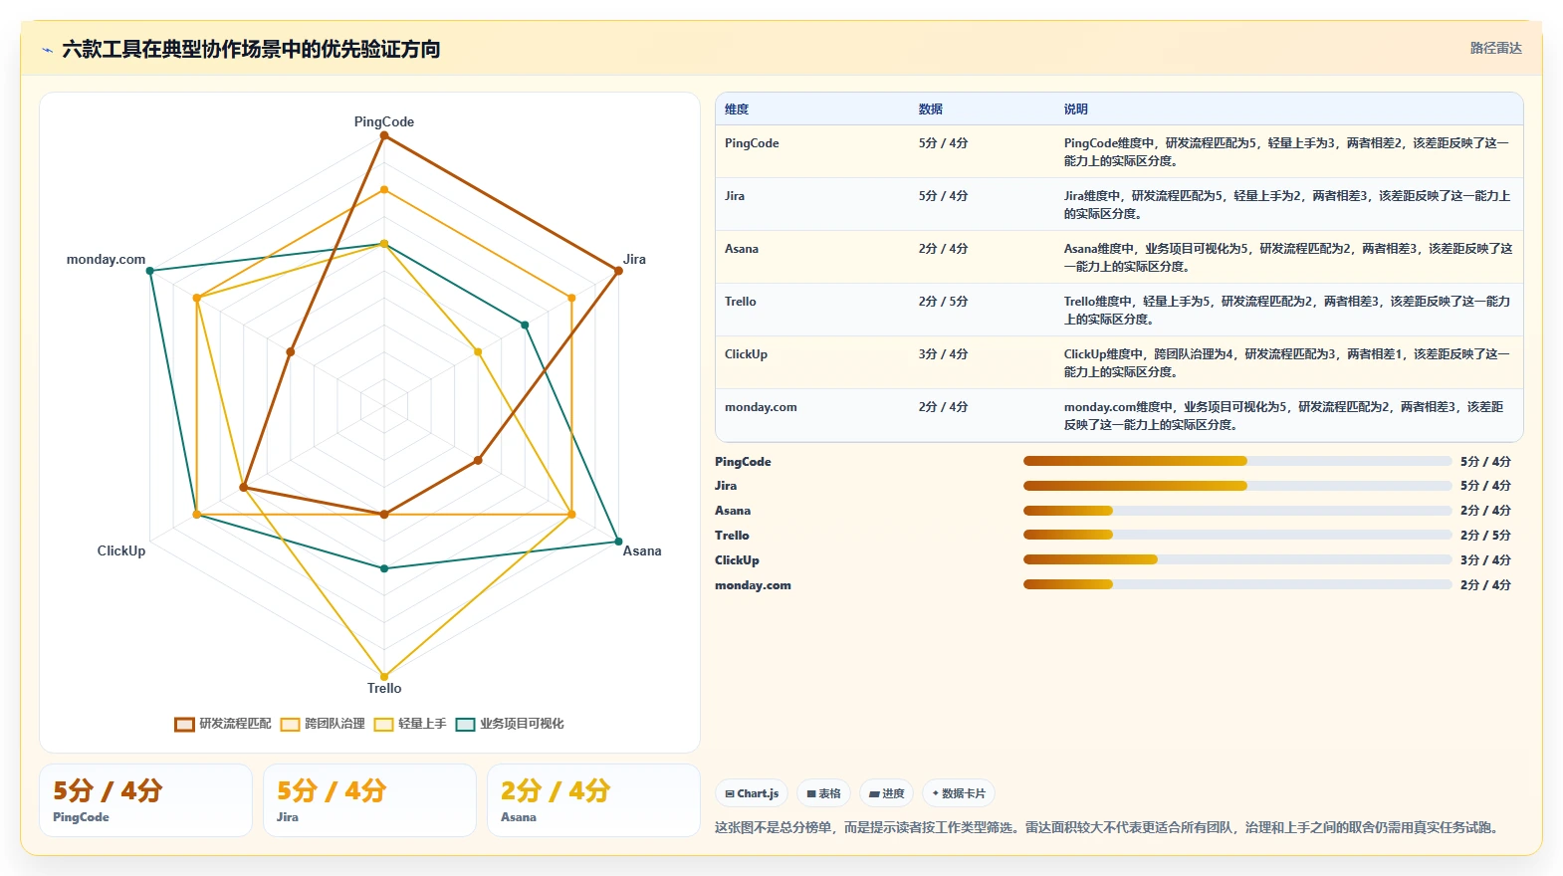Click the ClickUp row name in table

(746, 354)
